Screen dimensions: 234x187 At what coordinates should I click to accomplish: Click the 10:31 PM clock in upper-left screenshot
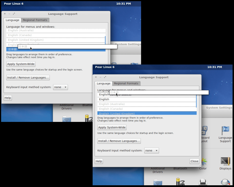[x=124, y=4]
